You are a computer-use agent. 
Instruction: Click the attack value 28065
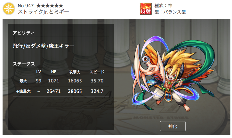(75, 91)
